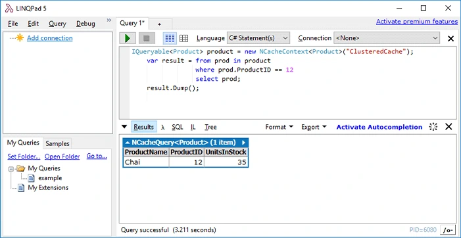The width and height of the screenshot is (461, 238).
Task: Click the ProductName column header
Action: coord(146,153)
